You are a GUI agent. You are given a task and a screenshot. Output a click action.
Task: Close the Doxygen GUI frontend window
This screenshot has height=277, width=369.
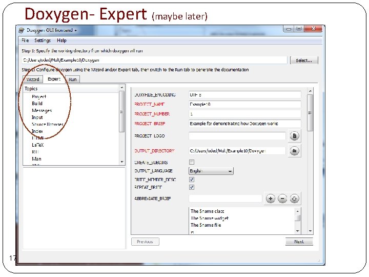point(314,29)
